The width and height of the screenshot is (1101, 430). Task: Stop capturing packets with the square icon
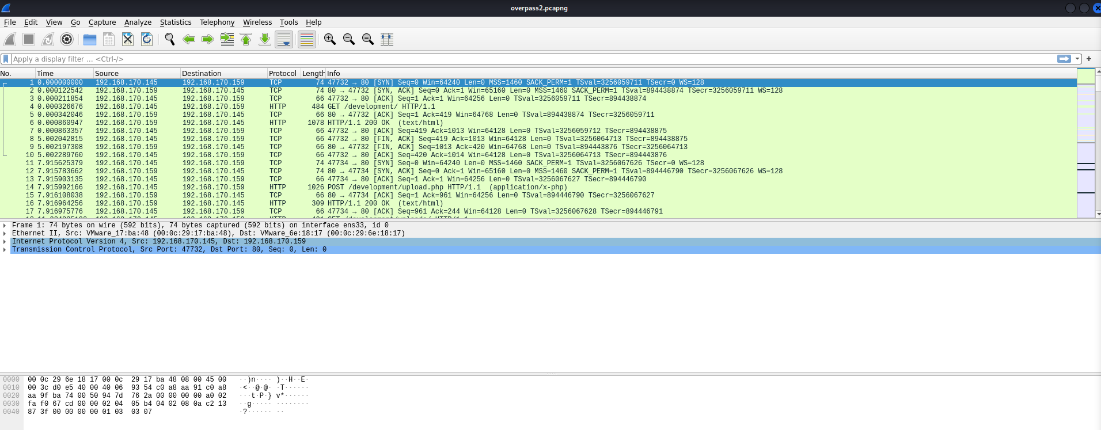click(29, 39)
